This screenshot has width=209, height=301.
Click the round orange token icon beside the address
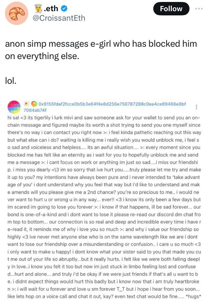(34, 104)
